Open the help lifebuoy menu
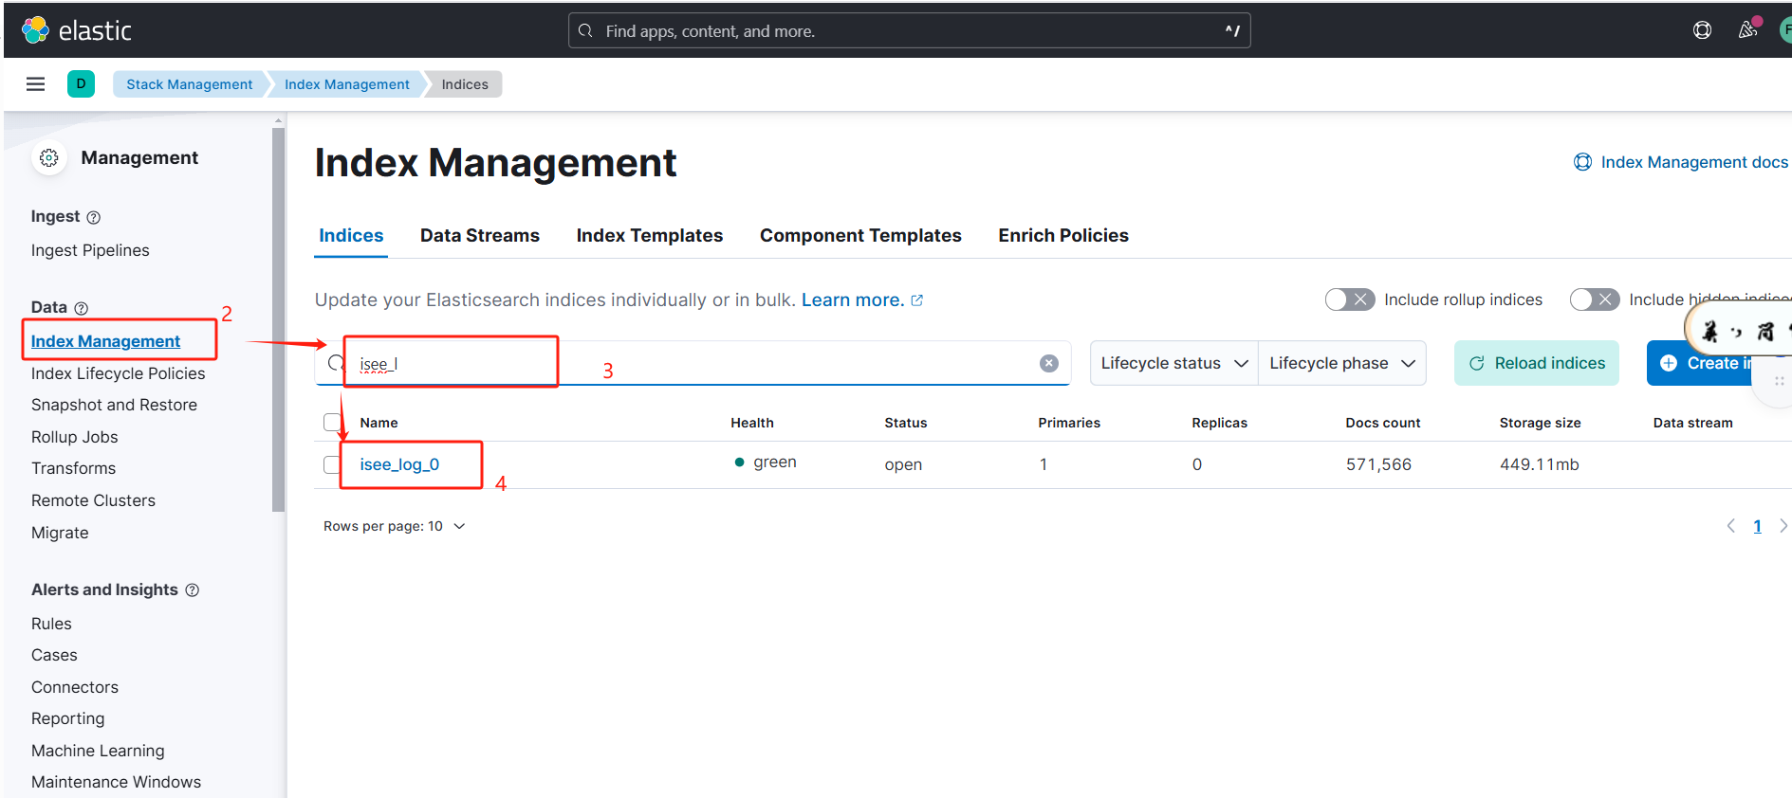The height and width of the screenshot is (798, 1792). click(1702, 30)
